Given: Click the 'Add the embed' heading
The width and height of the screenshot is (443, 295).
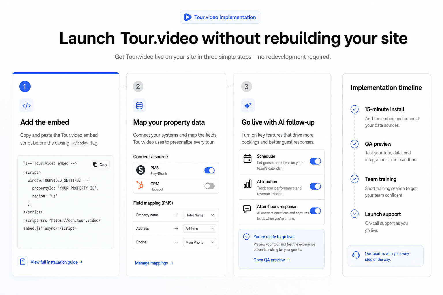Looking at the screenshot, I should [45, 122].
